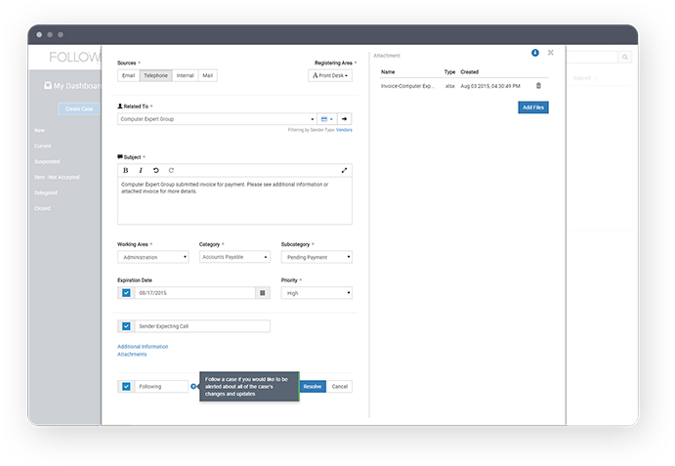Screen dimensions: 675x466
Task: Click the Cancel button
Action: 340,386
